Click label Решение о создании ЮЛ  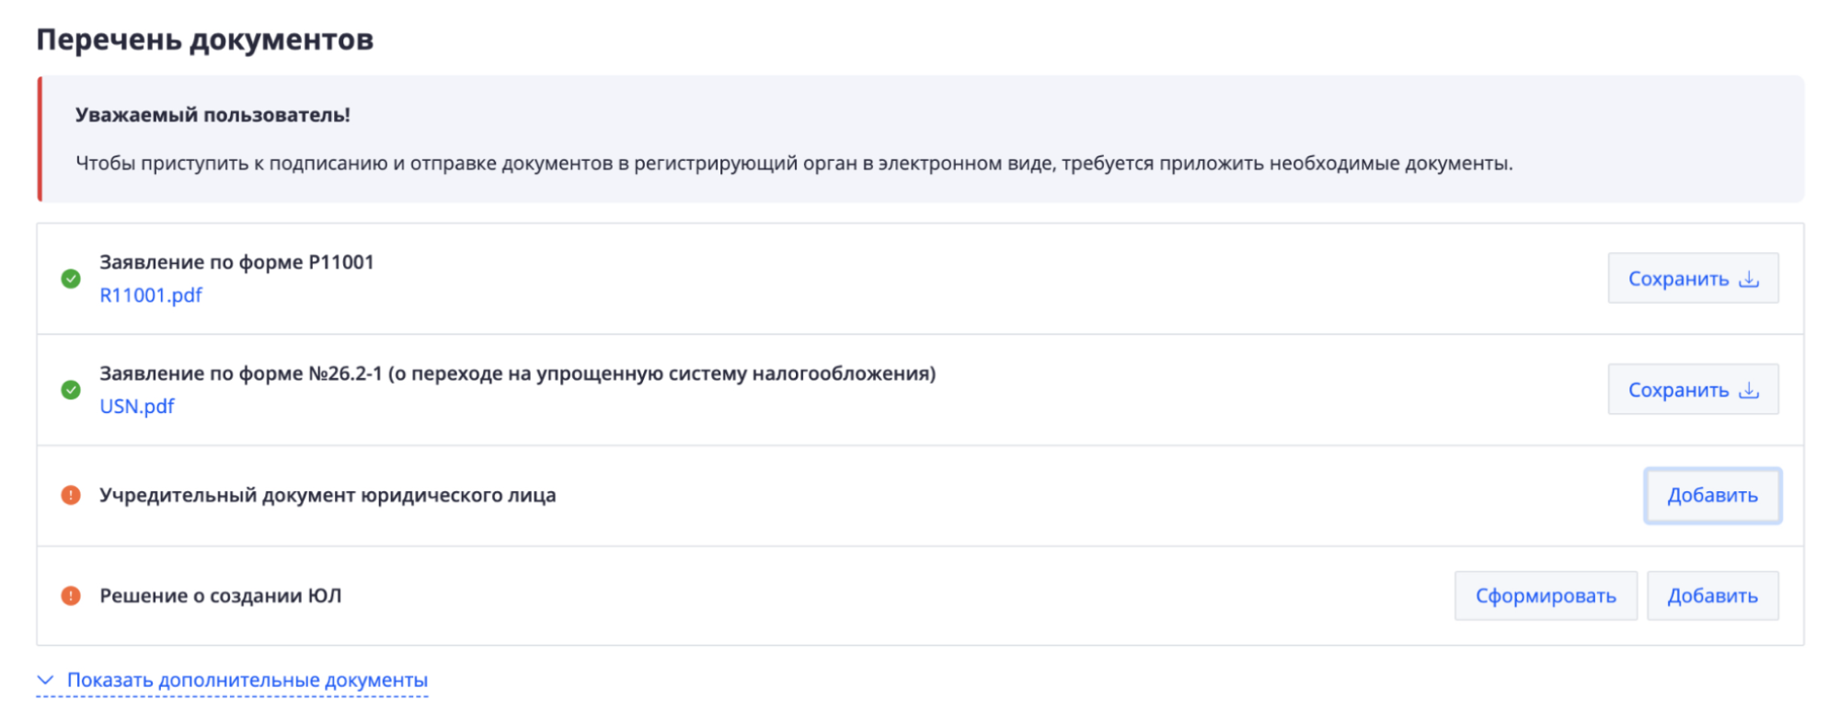221,595
